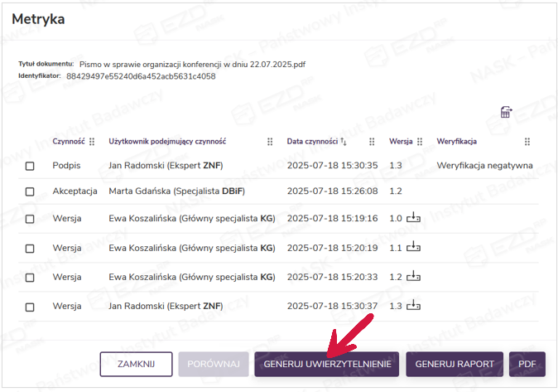
Task: Click the Weryfikacja negatywna cell
Action: coord(484,166)
